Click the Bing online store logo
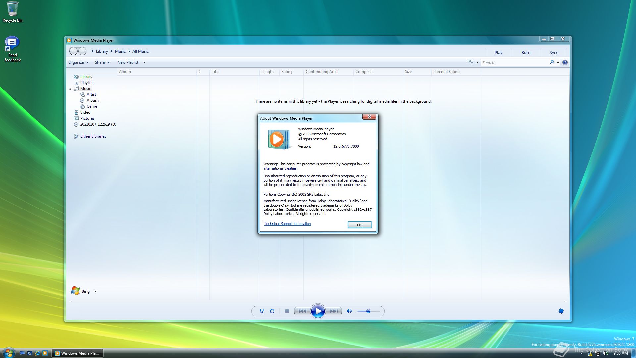Viewport: 636px width, 358px height. (76, 291)
